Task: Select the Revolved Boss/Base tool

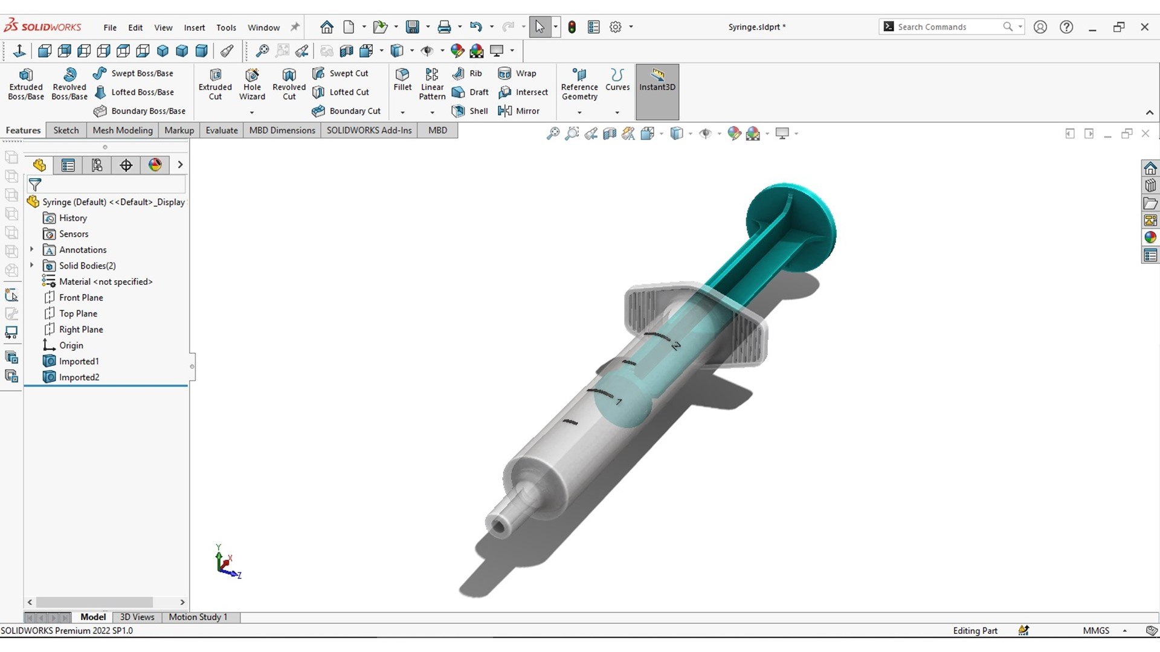Action: [x=69, y=84]
